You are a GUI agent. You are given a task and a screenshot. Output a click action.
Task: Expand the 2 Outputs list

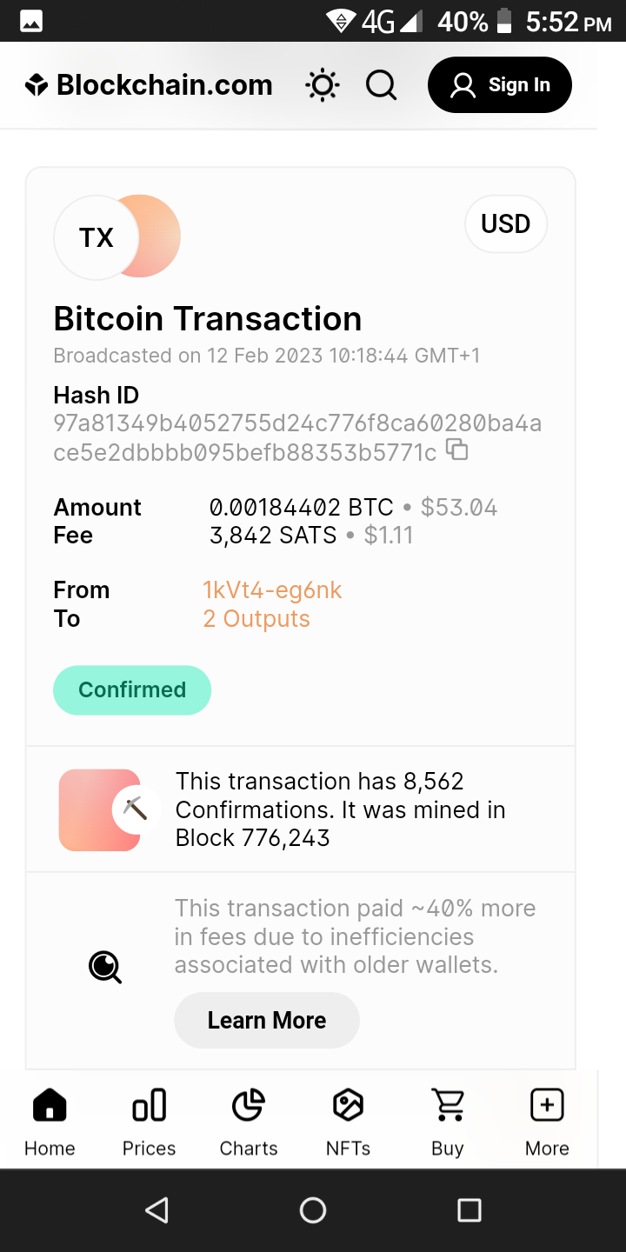256,619
